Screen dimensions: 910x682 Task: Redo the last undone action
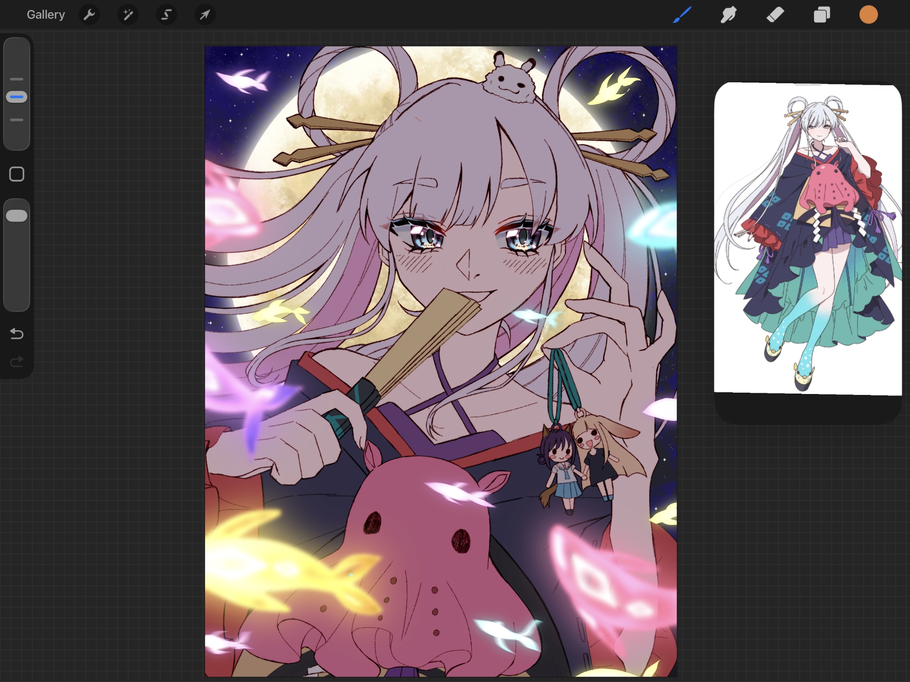(17, 362)
